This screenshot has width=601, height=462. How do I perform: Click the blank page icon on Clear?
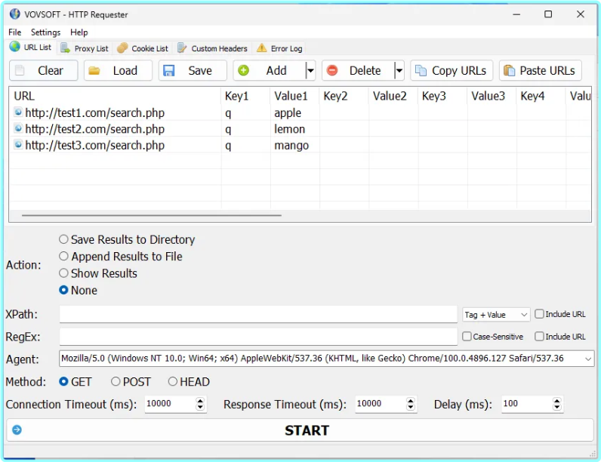(x=20, y=70)
